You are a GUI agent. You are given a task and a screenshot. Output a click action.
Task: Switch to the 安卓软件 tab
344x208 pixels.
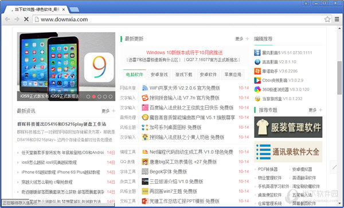coord(208,75)
